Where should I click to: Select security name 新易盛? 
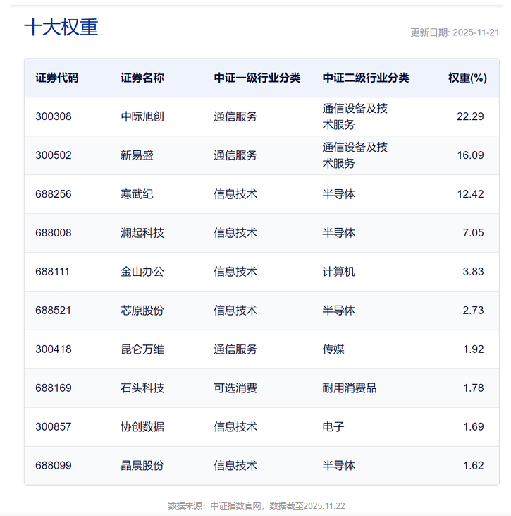pos(137,155)
